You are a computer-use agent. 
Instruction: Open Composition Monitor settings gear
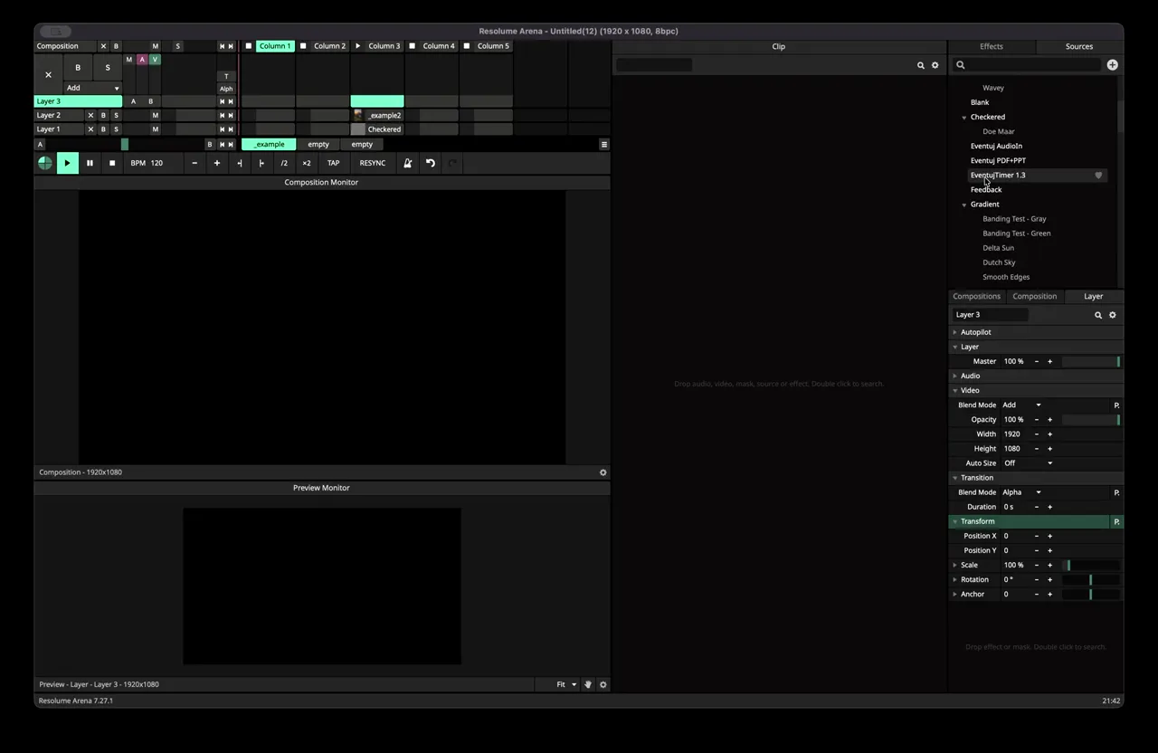(x=603, y=472)
